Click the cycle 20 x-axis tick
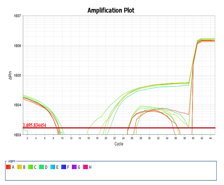Screen dimensions: 224x185 tap(106, 138)
